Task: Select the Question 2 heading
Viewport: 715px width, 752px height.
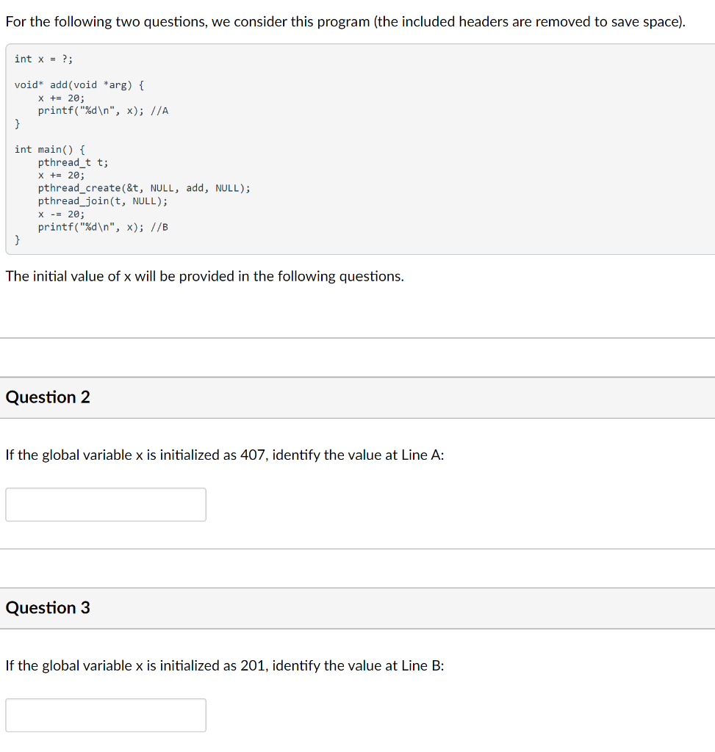Action: (48, 397)
